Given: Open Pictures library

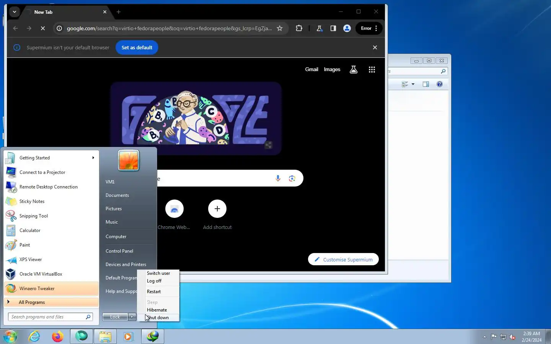Looking at the screenshot, I should (114, 209).
